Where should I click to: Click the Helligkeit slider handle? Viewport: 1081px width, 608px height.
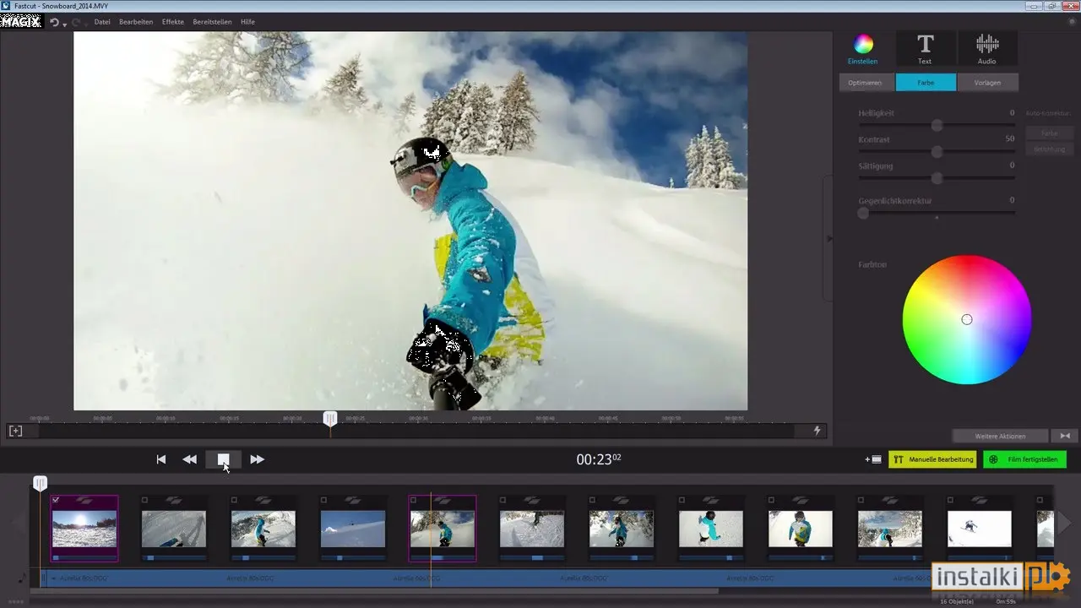pyautogui.click(x=937, y=125)
